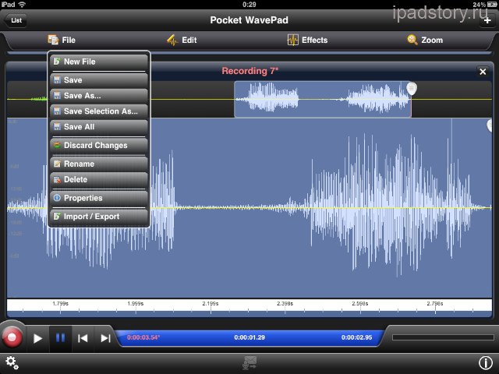Click the Recording 7* title
The image size is (499, 374).
(250, 71)
